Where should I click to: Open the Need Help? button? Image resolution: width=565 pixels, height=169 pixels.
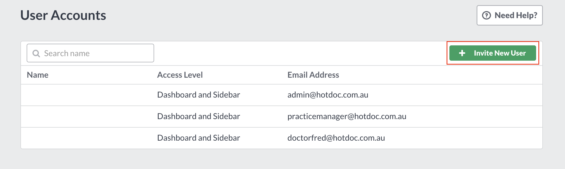tap(509, 15)
